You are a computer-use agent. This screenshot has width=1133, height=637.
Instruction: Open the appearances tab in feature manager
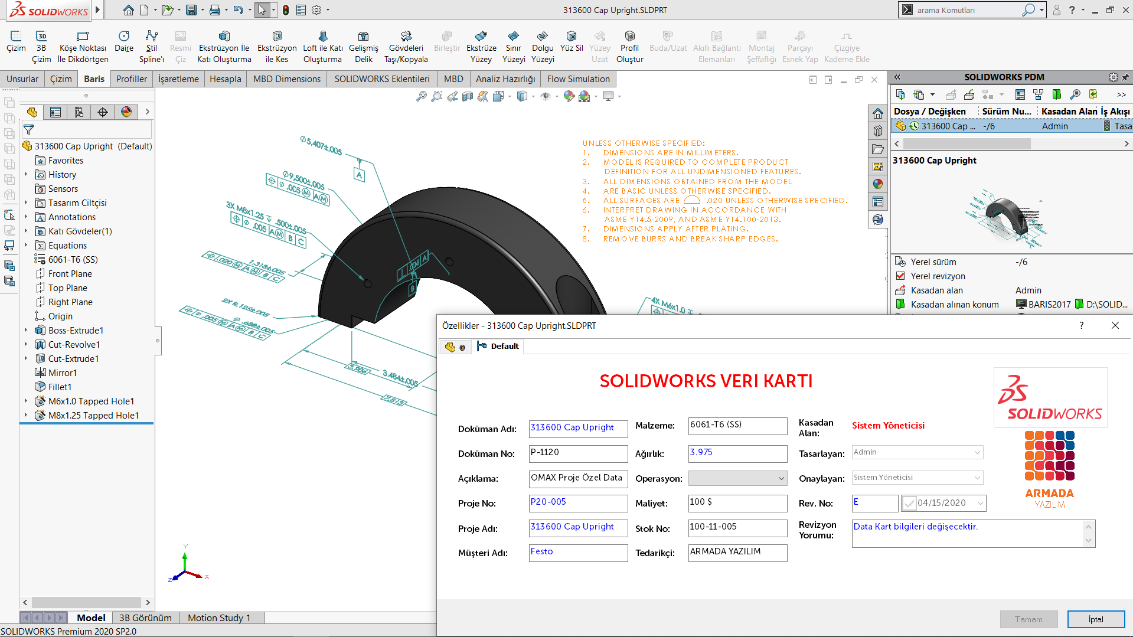click(x=126, y=112)
